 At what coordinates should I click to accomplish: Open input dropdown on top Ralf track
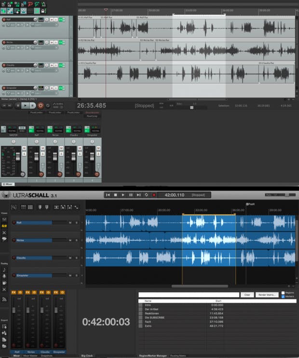coord(56,25)
